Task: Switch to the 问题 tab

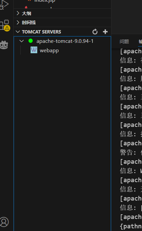Action: [124, 42]
